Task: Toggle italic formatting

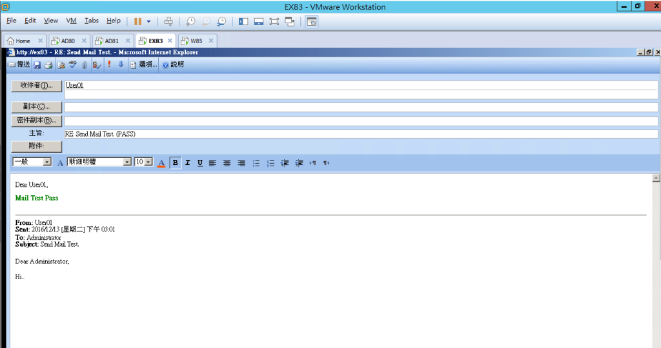Action: (187, 162)
